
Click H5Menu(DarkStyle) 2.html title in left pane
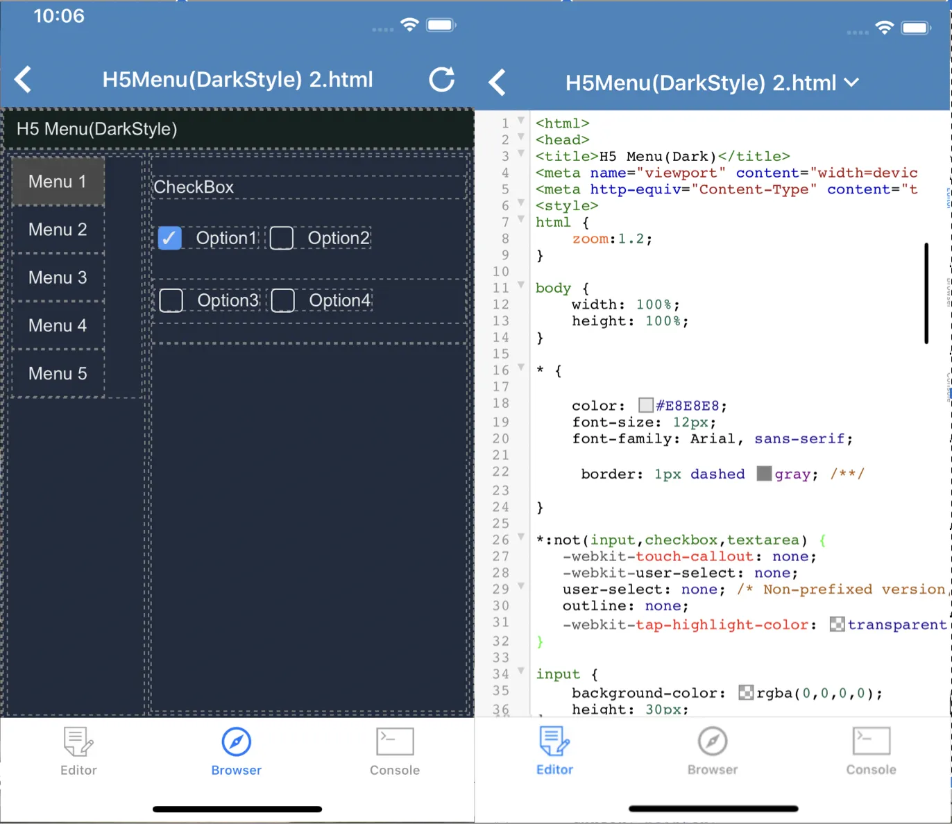[x=238, y=80]
